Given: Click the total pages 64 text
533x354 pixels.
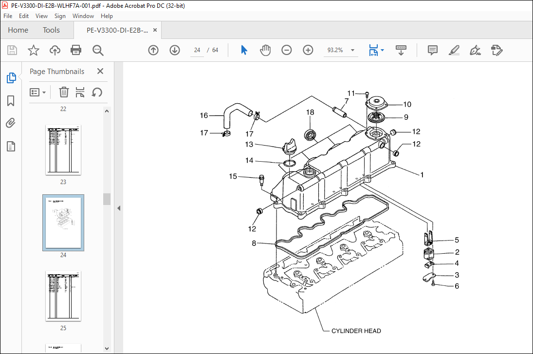Looking at the screenshot, I should point(215,50).
